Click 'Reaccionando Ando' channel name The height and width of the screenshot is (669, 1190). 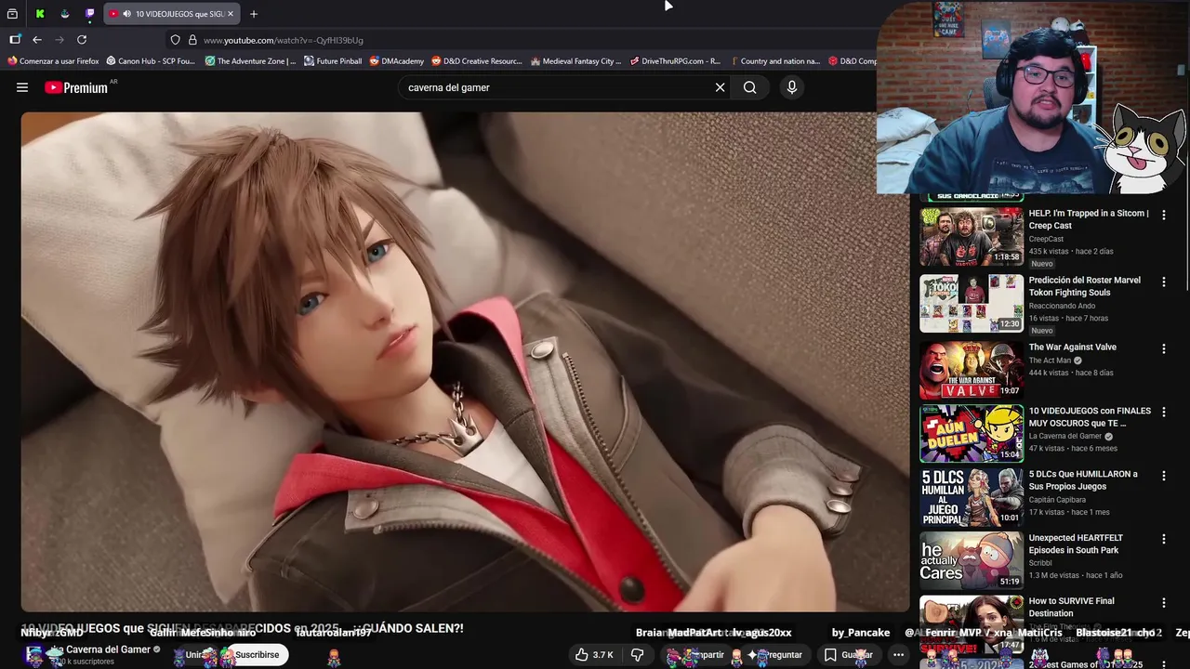(x=1062, y=306)
